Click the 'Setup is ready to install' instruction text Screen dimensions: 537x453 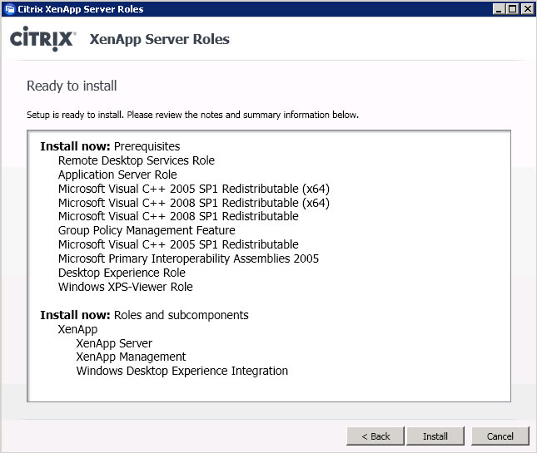pos(192,115)
